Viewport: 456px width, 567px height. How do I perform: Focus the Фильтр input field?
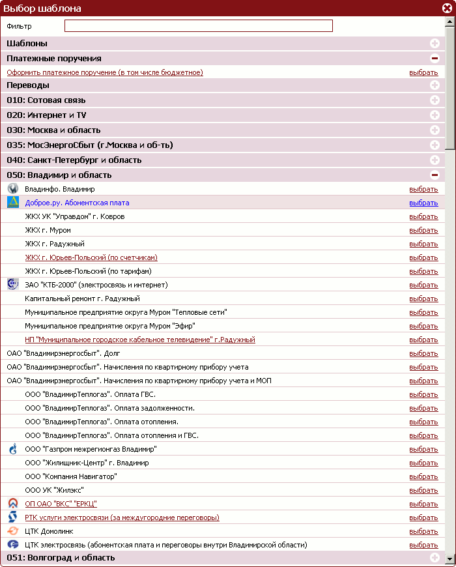tap(199, 25)
